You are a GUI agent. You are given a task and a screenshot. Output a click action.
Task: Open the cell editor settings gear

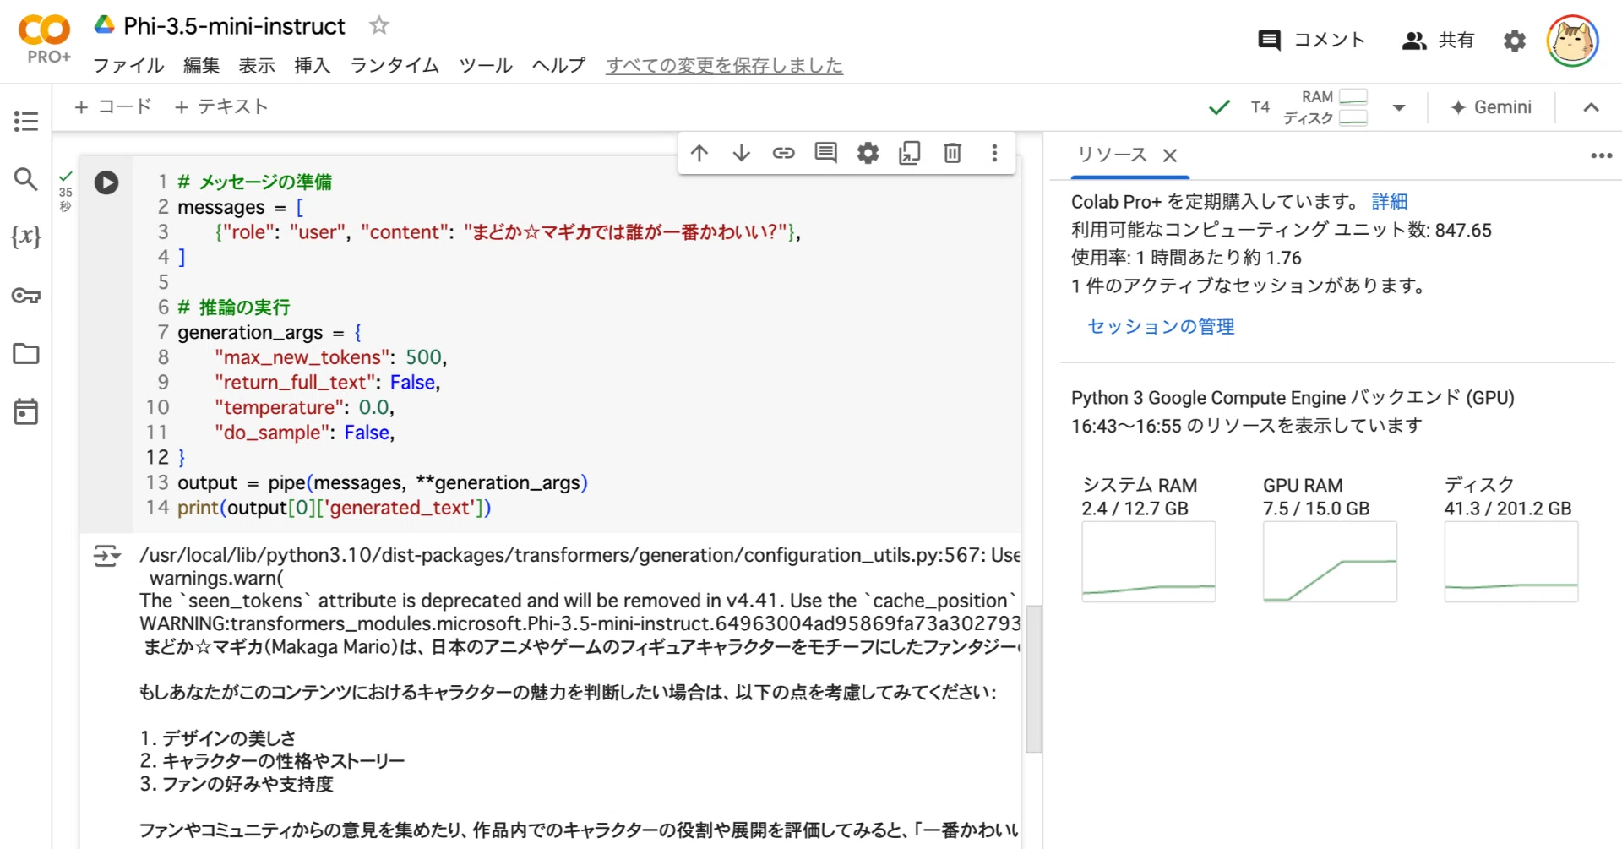(x=868, y=153)
